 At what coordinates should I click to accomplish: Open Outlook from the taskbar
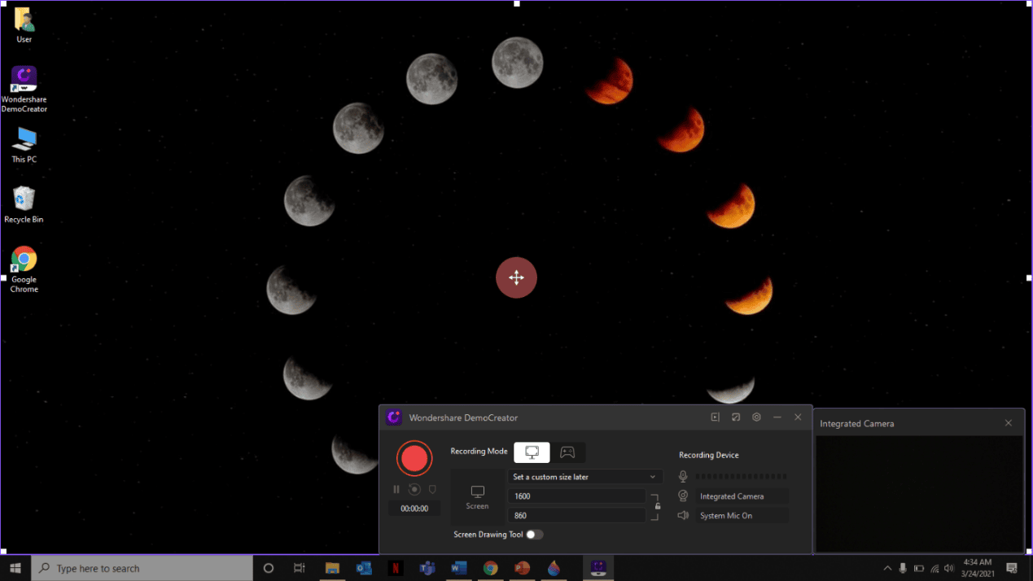point(364,568)
